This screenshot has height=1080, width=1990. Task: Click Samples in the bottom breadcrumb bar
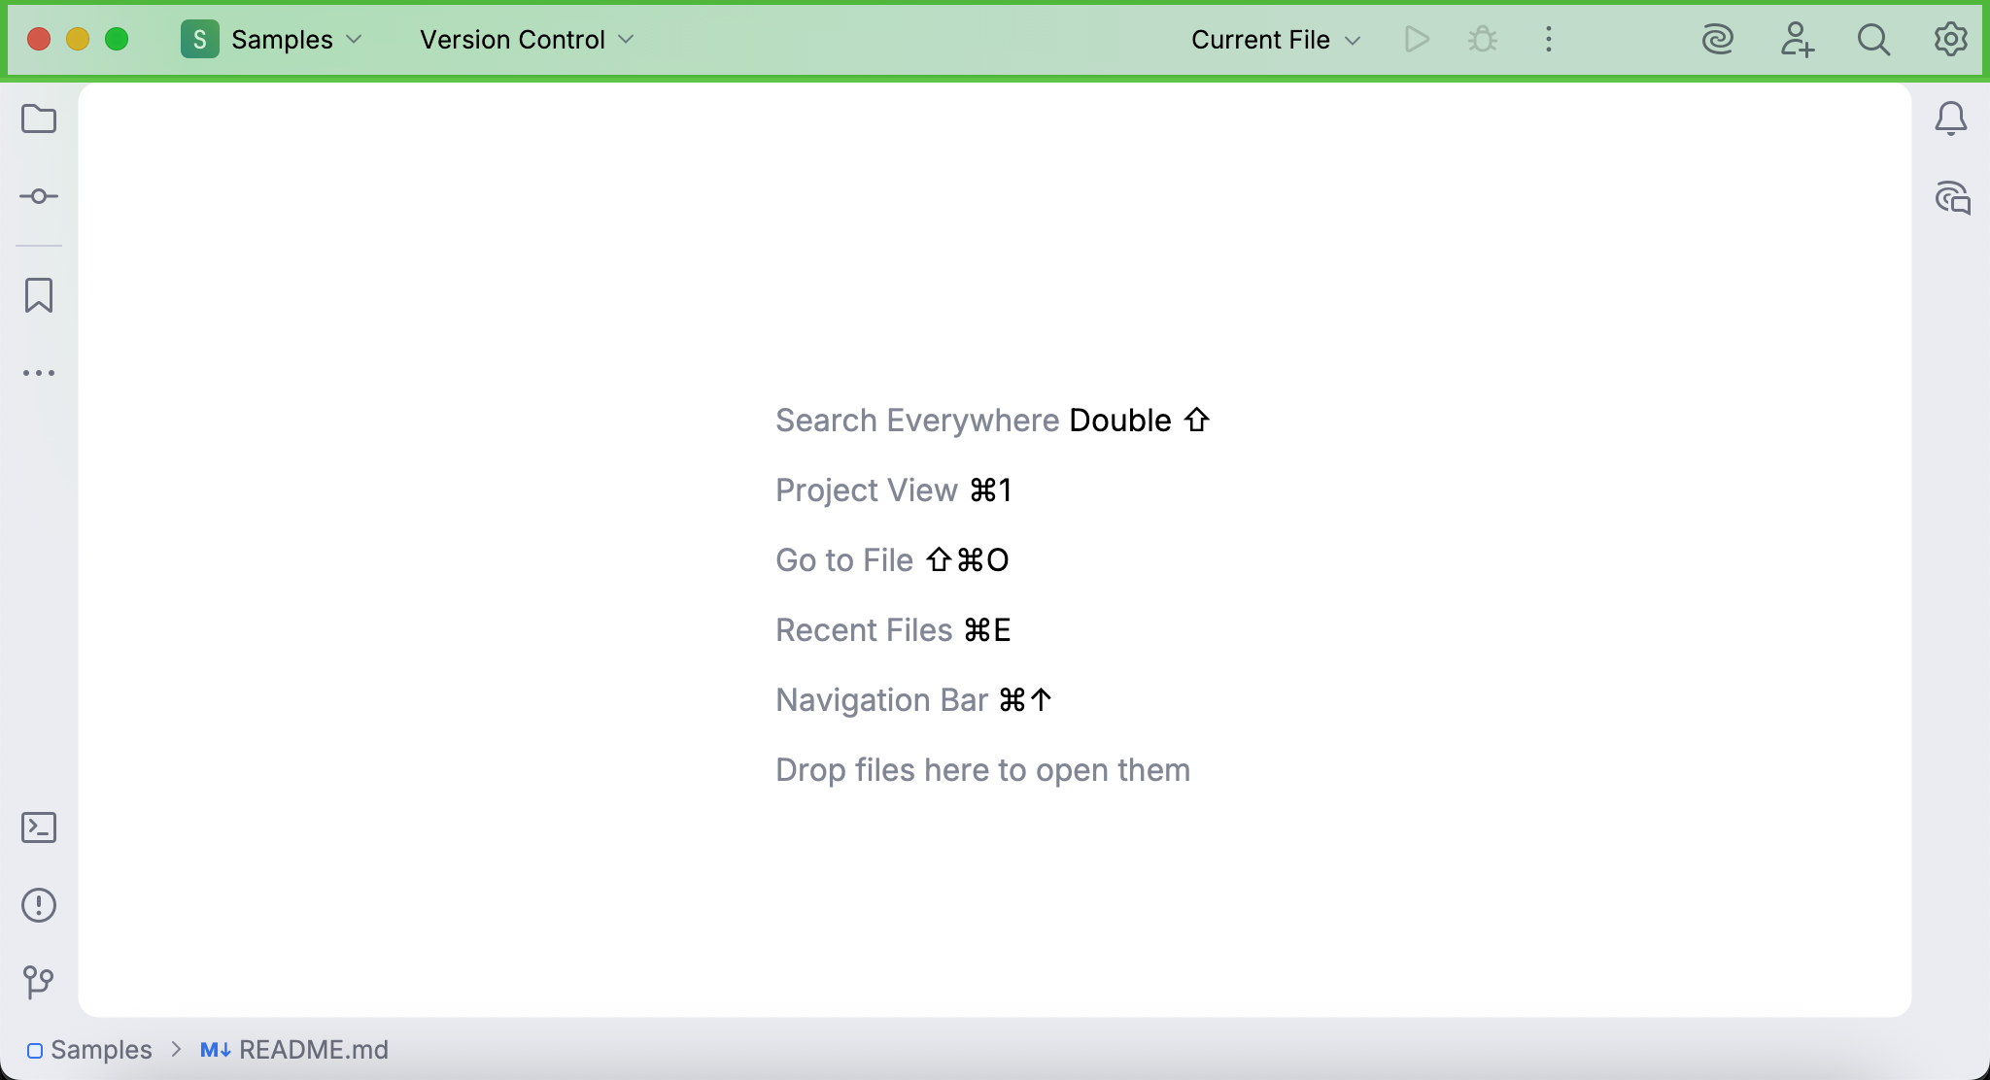point(101,1049)
